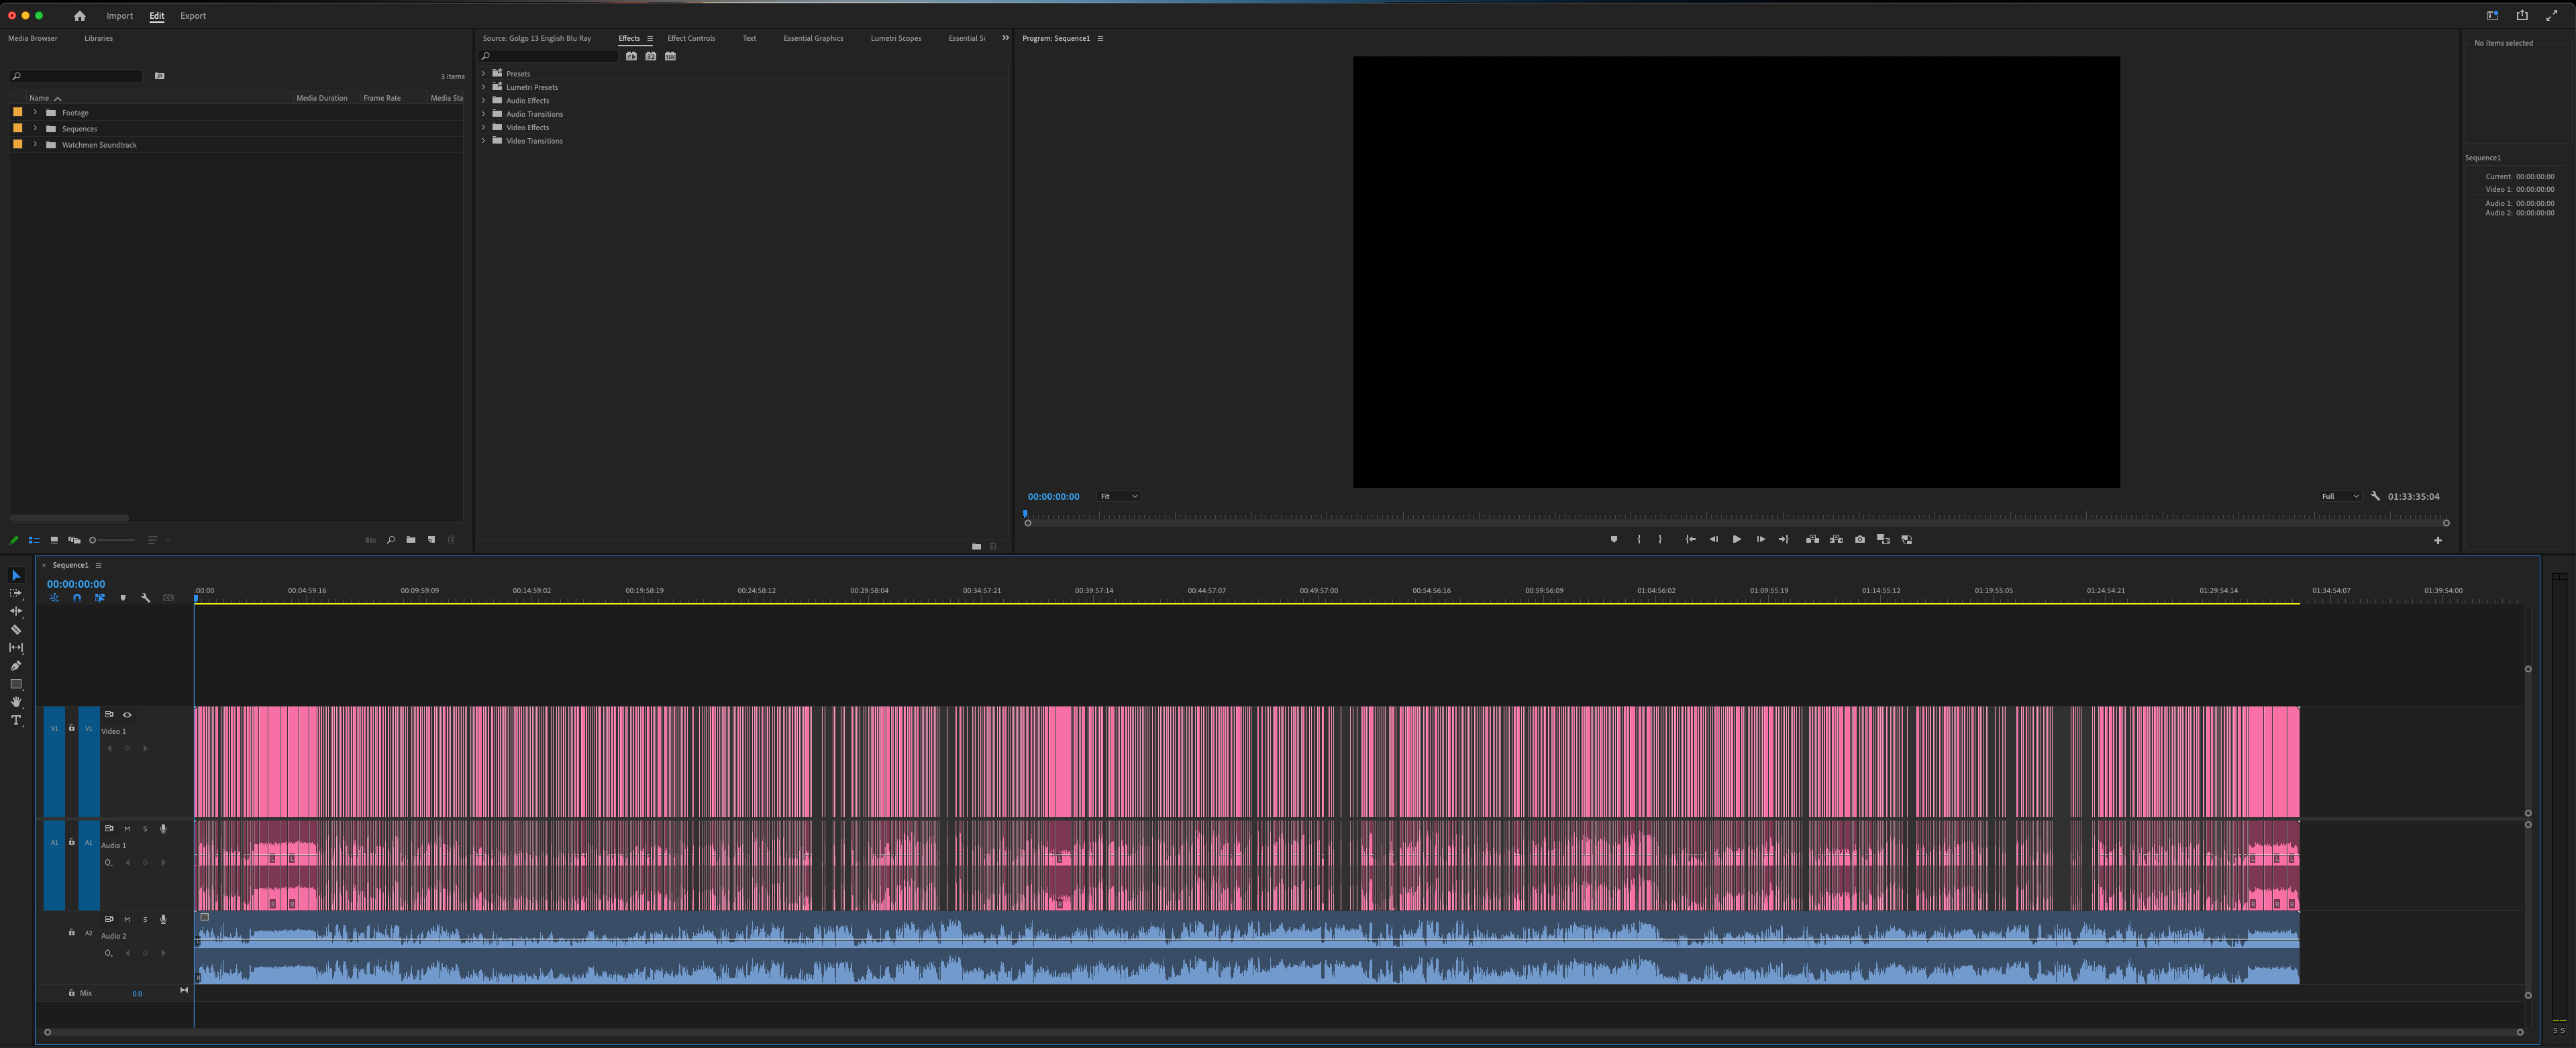Select the Type tool

pos(16,720)
